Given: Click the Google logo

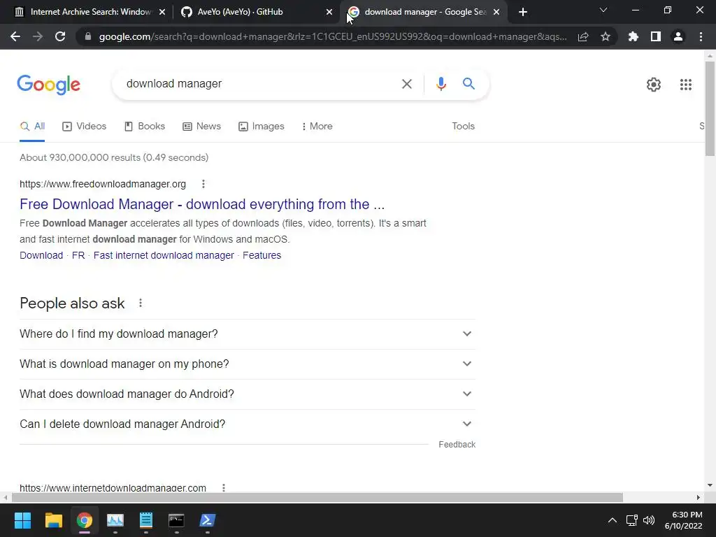Looking at the screenshot, I should pyautogui.click(x=48, y=85).
